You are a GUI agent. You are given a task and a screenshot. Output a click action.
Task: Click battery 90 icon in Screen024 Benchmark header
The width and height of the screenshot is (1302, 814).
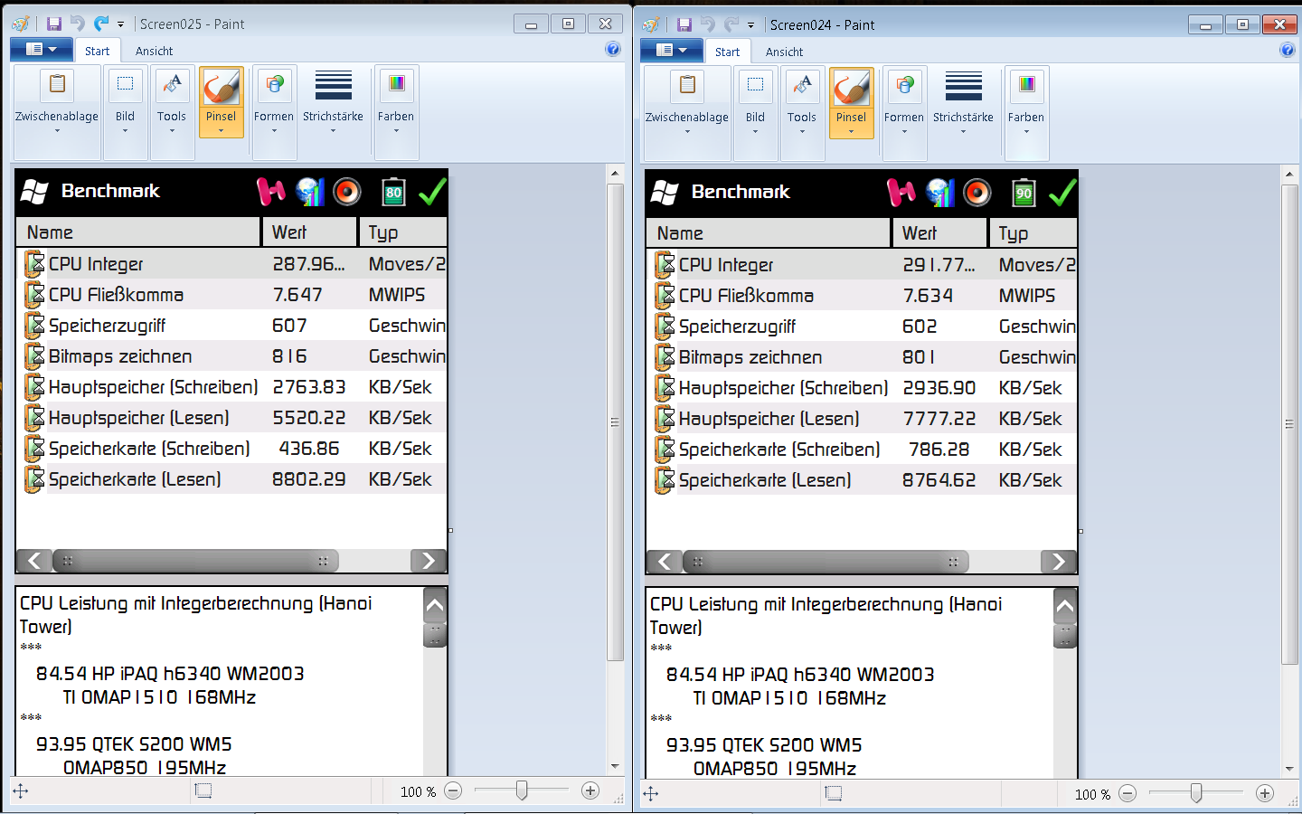point(1024,192)
